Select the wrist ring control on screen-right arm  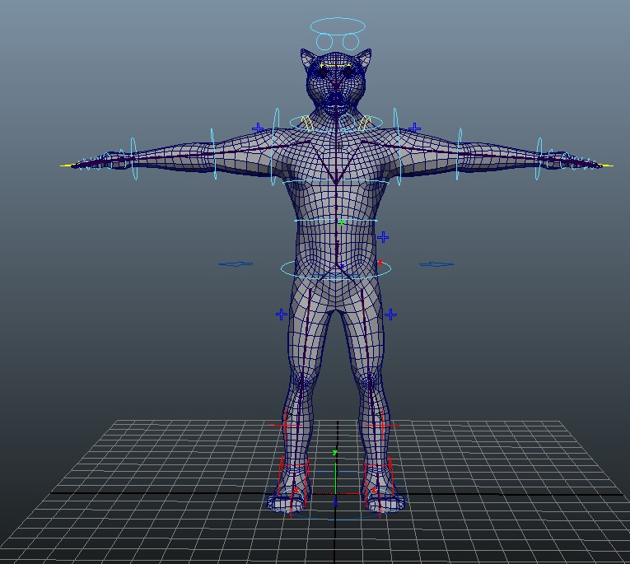(x=539, y=159)
